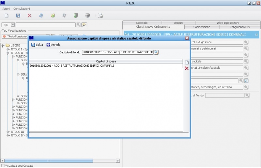261x168 pixels.
Task: Click the blue table icon in right panel
Action: [x=246, y=81]
